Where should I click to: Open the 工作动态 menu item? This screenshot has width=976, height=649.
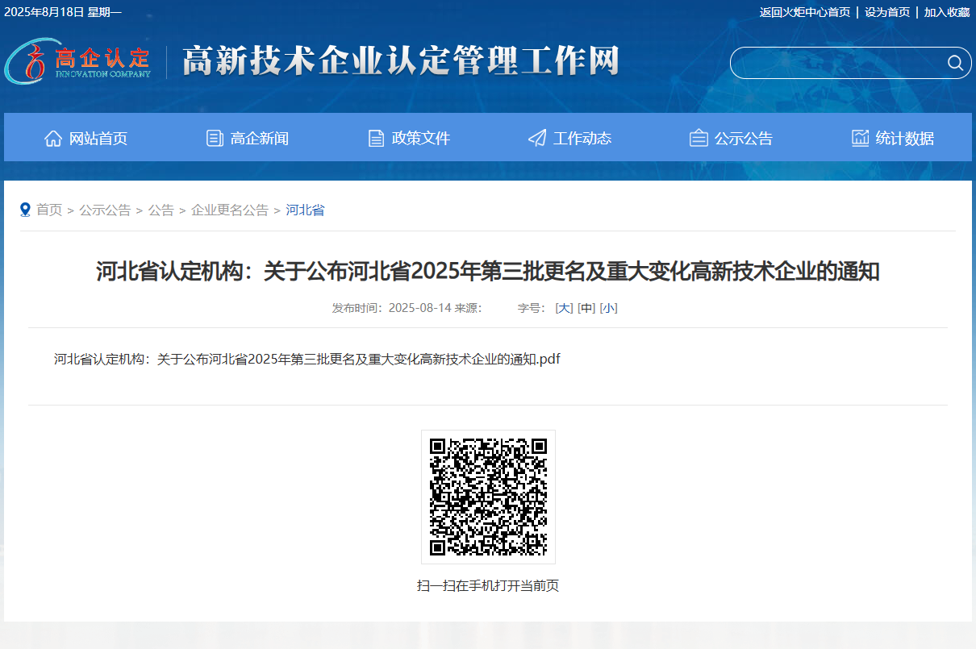tap(569, 138)
